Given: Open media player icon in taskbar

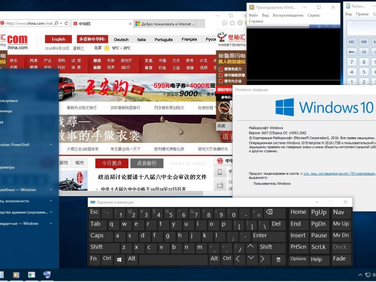Looking at the screenshot, I should click(16, 274).
